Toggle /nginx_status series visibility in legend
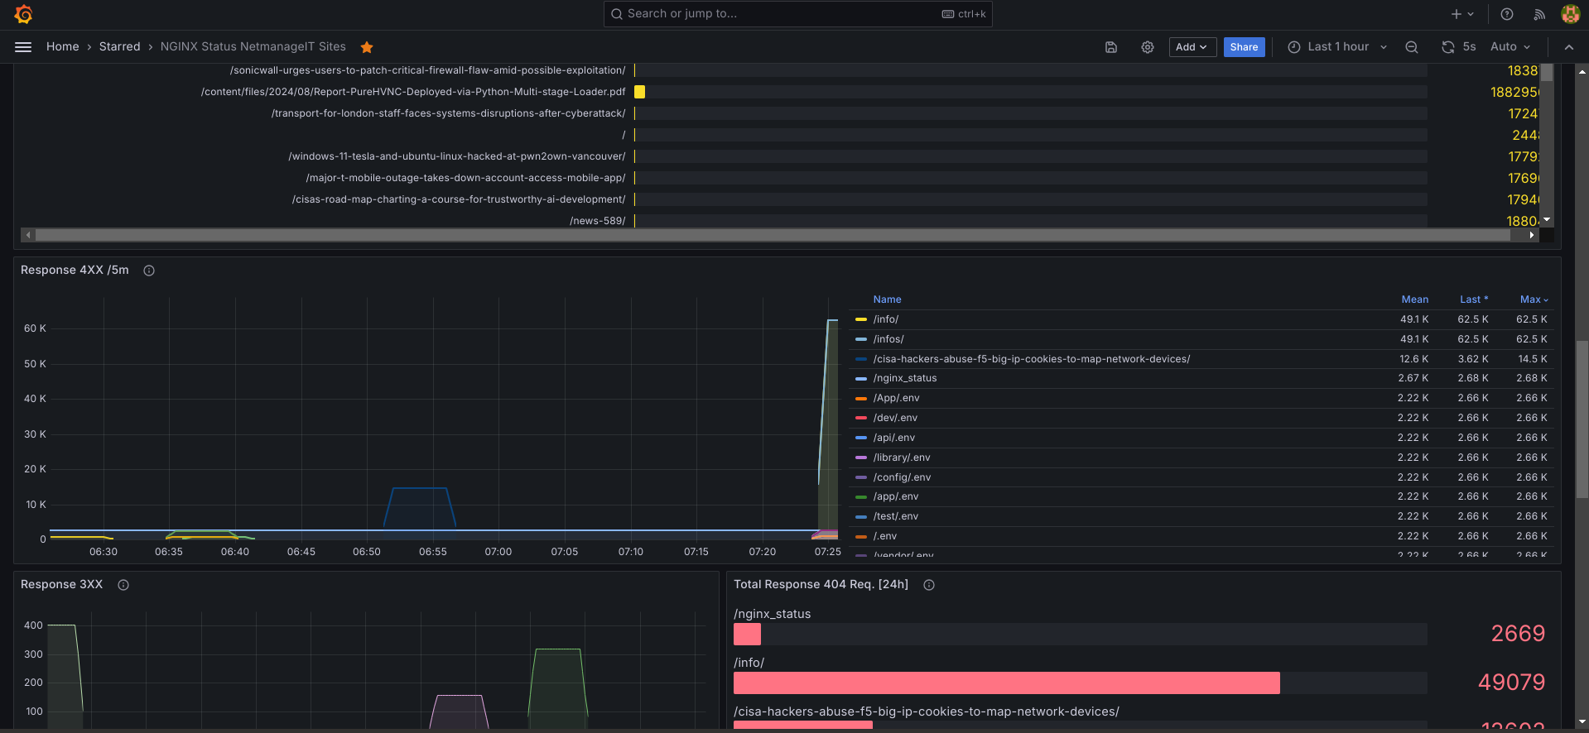The height and width of the screenshot is (733, 1589). click(x=904, y=378)
